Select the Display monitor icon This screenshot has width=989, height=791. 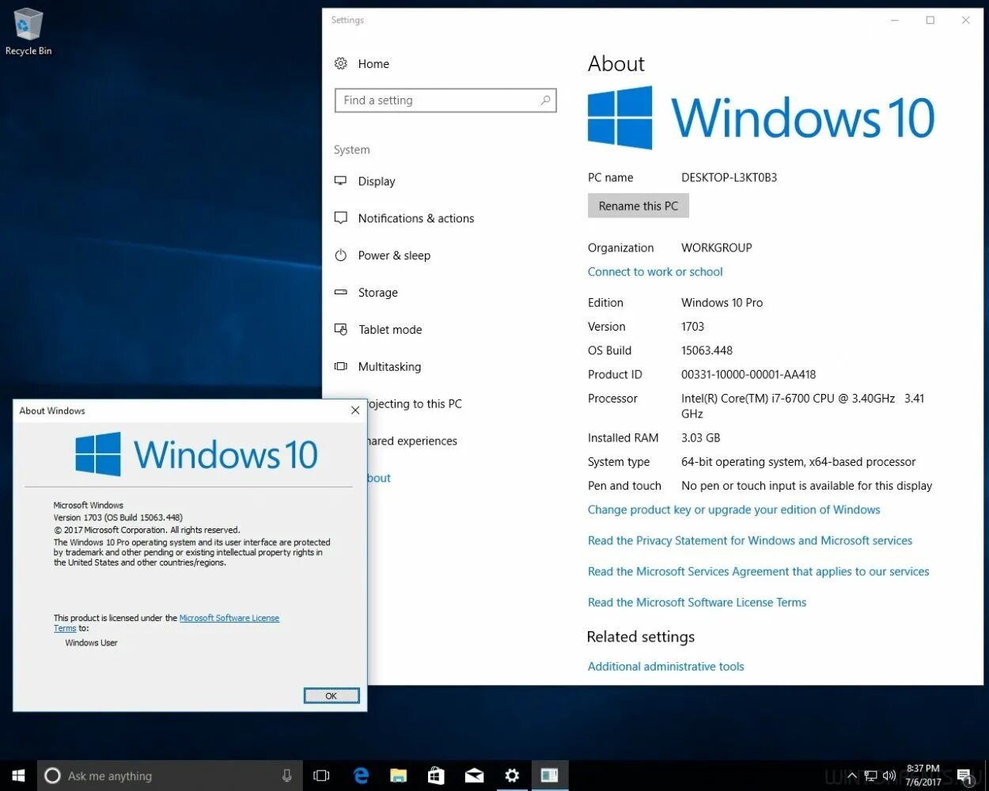click(x=341, y=181)
